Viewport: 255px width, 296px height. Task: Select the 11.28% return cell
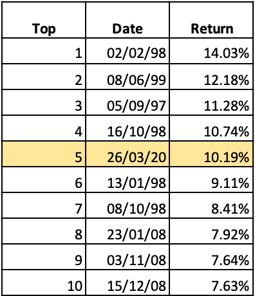[x=211, y=102]
